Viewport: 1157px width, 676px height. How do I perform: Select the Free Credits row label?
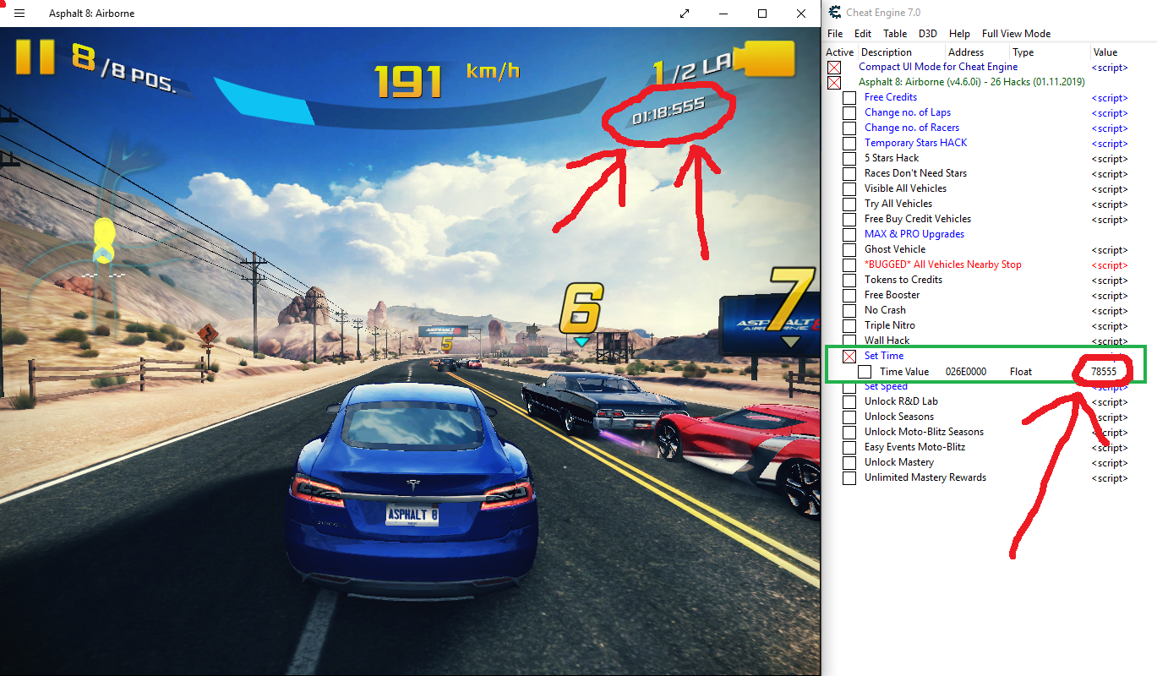[x=891, y=97]
